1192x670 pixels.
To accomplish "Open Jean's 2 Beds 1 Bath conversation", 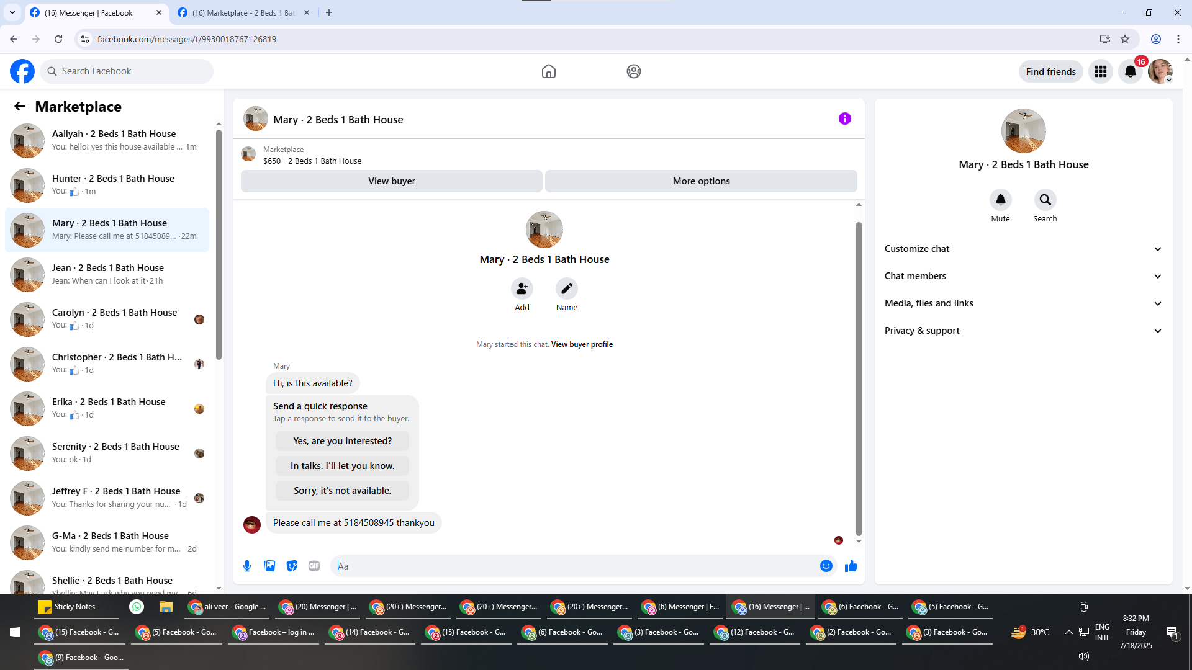I will coord(108,274).
